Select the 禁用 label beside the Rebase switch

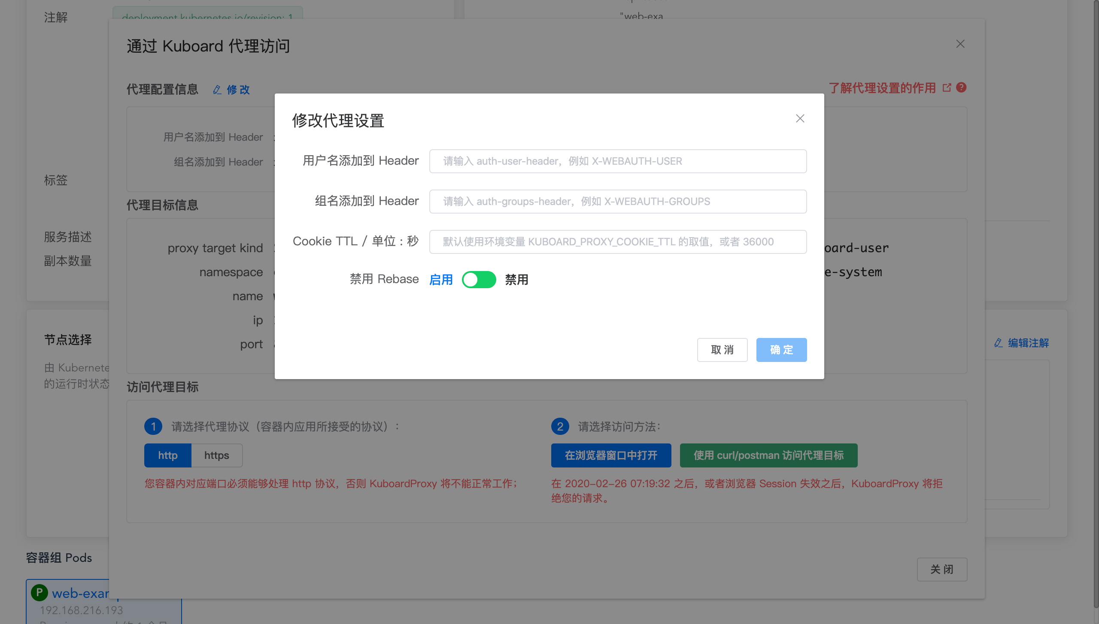click(516, 280)
